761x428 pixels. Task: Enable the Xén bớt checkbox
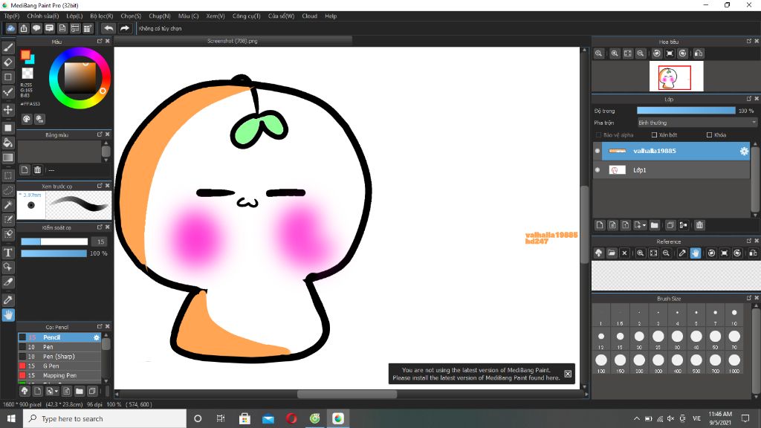pos(654,135)
